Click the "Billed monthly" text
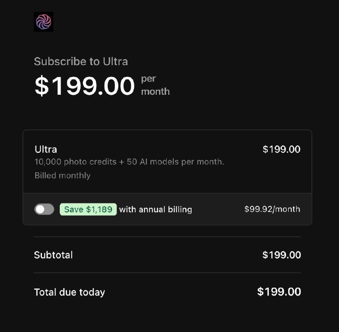 [x=62, y=176]
